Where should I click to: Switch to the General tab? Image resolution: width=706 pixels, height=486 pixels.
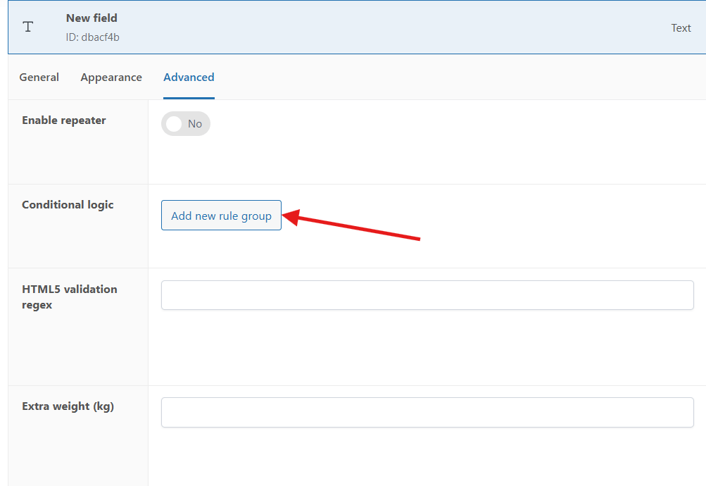pos(39,77)
